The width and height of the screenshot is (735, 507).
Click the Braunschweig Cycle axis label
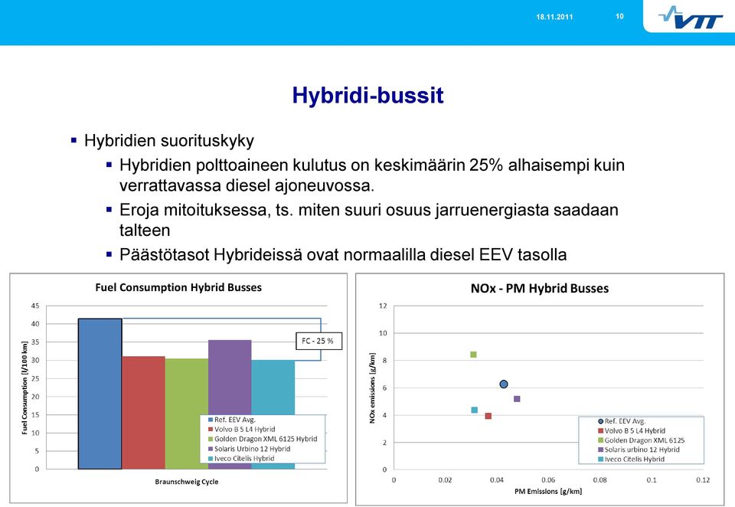tap(187, 482)
